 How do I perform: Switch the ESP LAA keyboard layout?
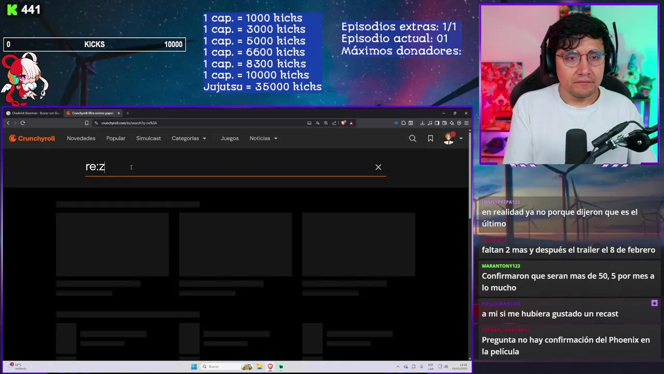(431, 367)
